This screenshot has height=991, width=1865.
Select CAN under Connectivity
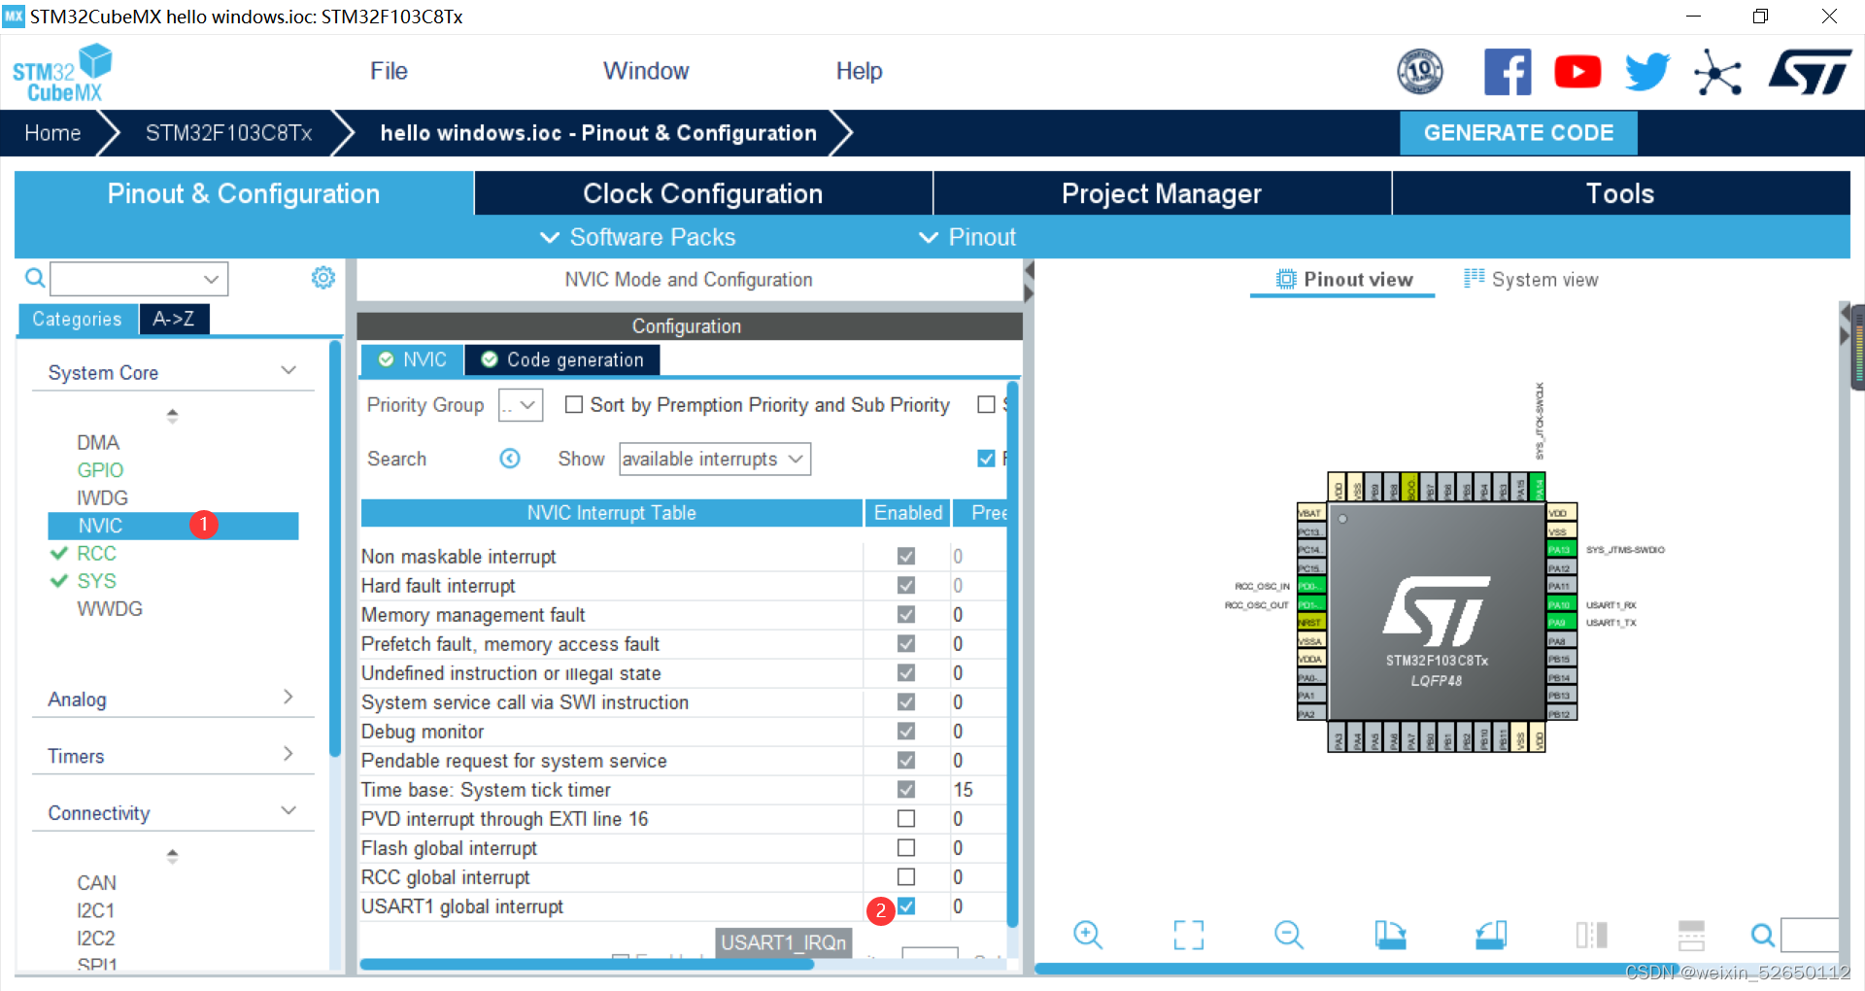coord(96,883)
